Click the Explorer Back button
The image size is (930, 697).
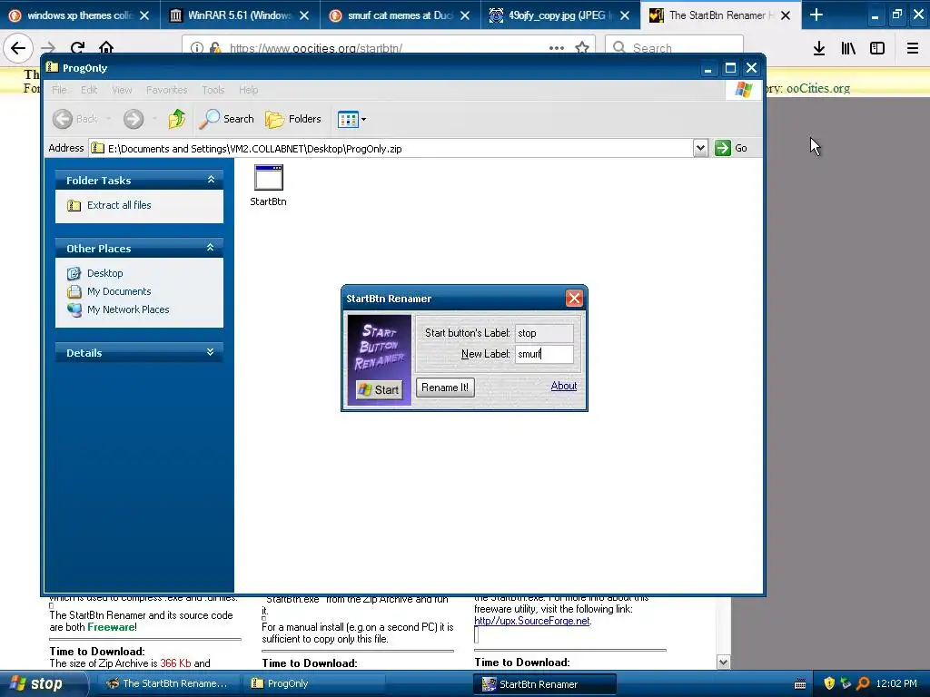point(74,119)
